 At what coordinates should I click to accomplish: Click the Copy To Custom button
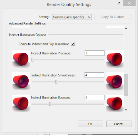click(x=113, y=17)
